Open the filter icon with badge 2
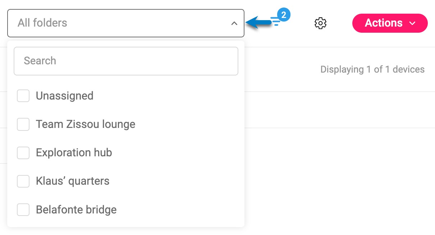Screen dimensions: 435x235 276,22
